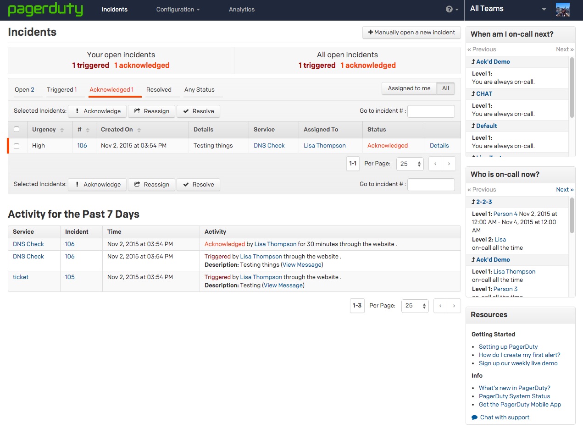The height and width of the screenshot is (434, 583).
Task: Open Get the PagerDuty Mobile App link
Action: [x=520, y=405]
